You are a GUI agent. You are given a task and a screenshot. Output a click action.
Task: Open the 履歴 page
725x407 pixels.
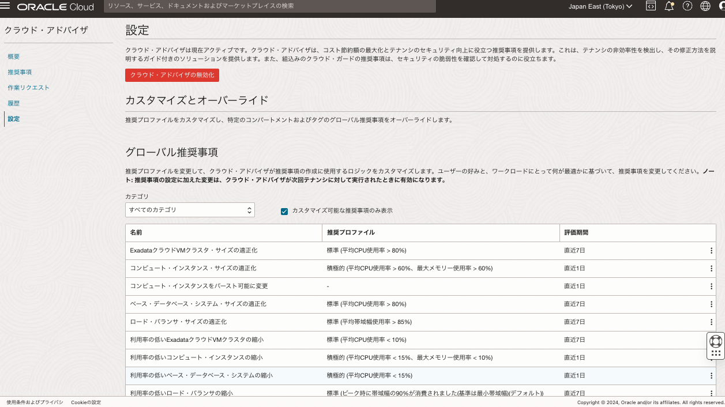(13, 103)
